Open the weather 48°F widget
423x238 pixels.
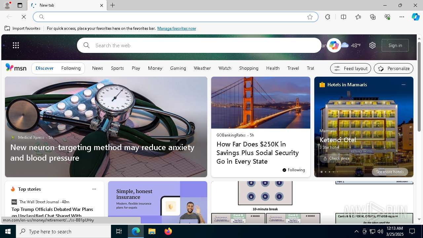point(351,45)
